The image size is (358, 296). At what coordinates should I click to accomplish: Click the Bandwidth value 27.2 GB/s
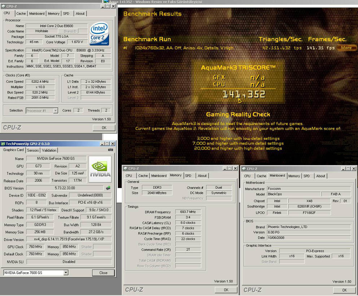click(x=96, y=232)
